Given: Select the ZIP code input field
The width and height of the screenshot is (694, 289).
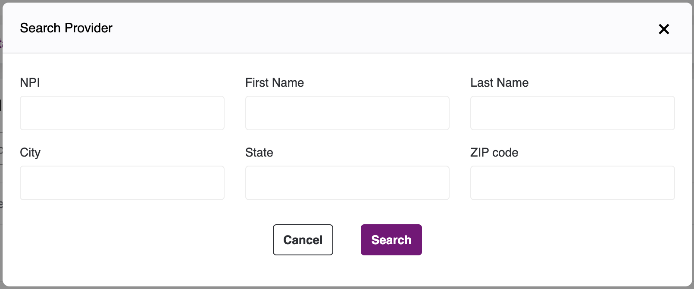Looking at the screenshot, I should pyautogui.click(x=572, y=183).
